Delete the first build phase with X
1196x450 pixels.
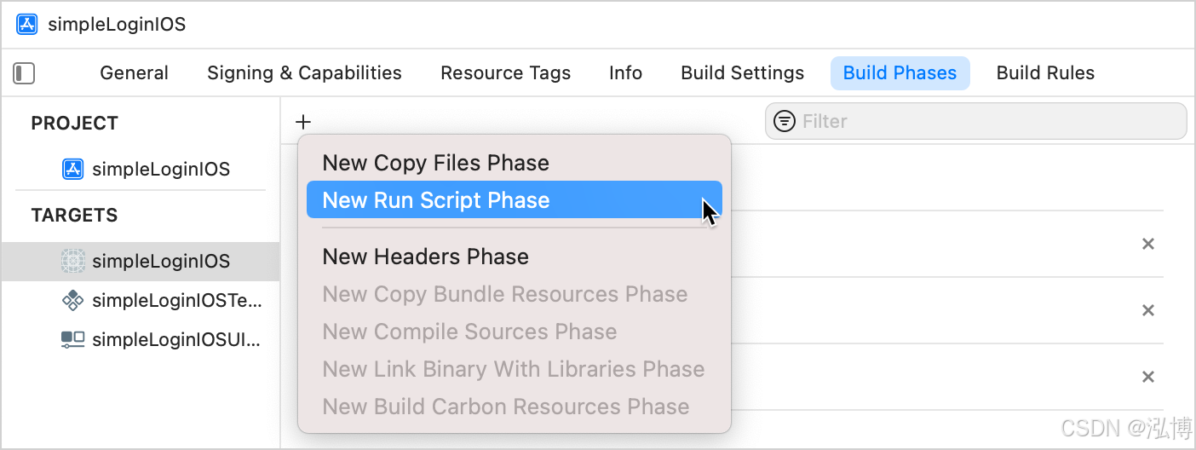pyautogui.click(x=1148, y=244)
